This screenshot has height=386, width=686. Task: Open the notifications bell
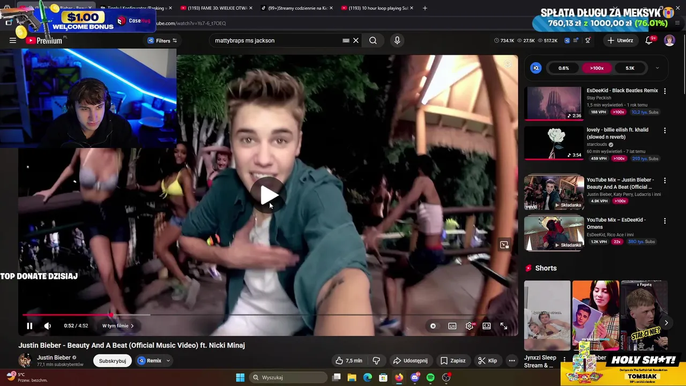pyautogui.click(x=649, y=40)
